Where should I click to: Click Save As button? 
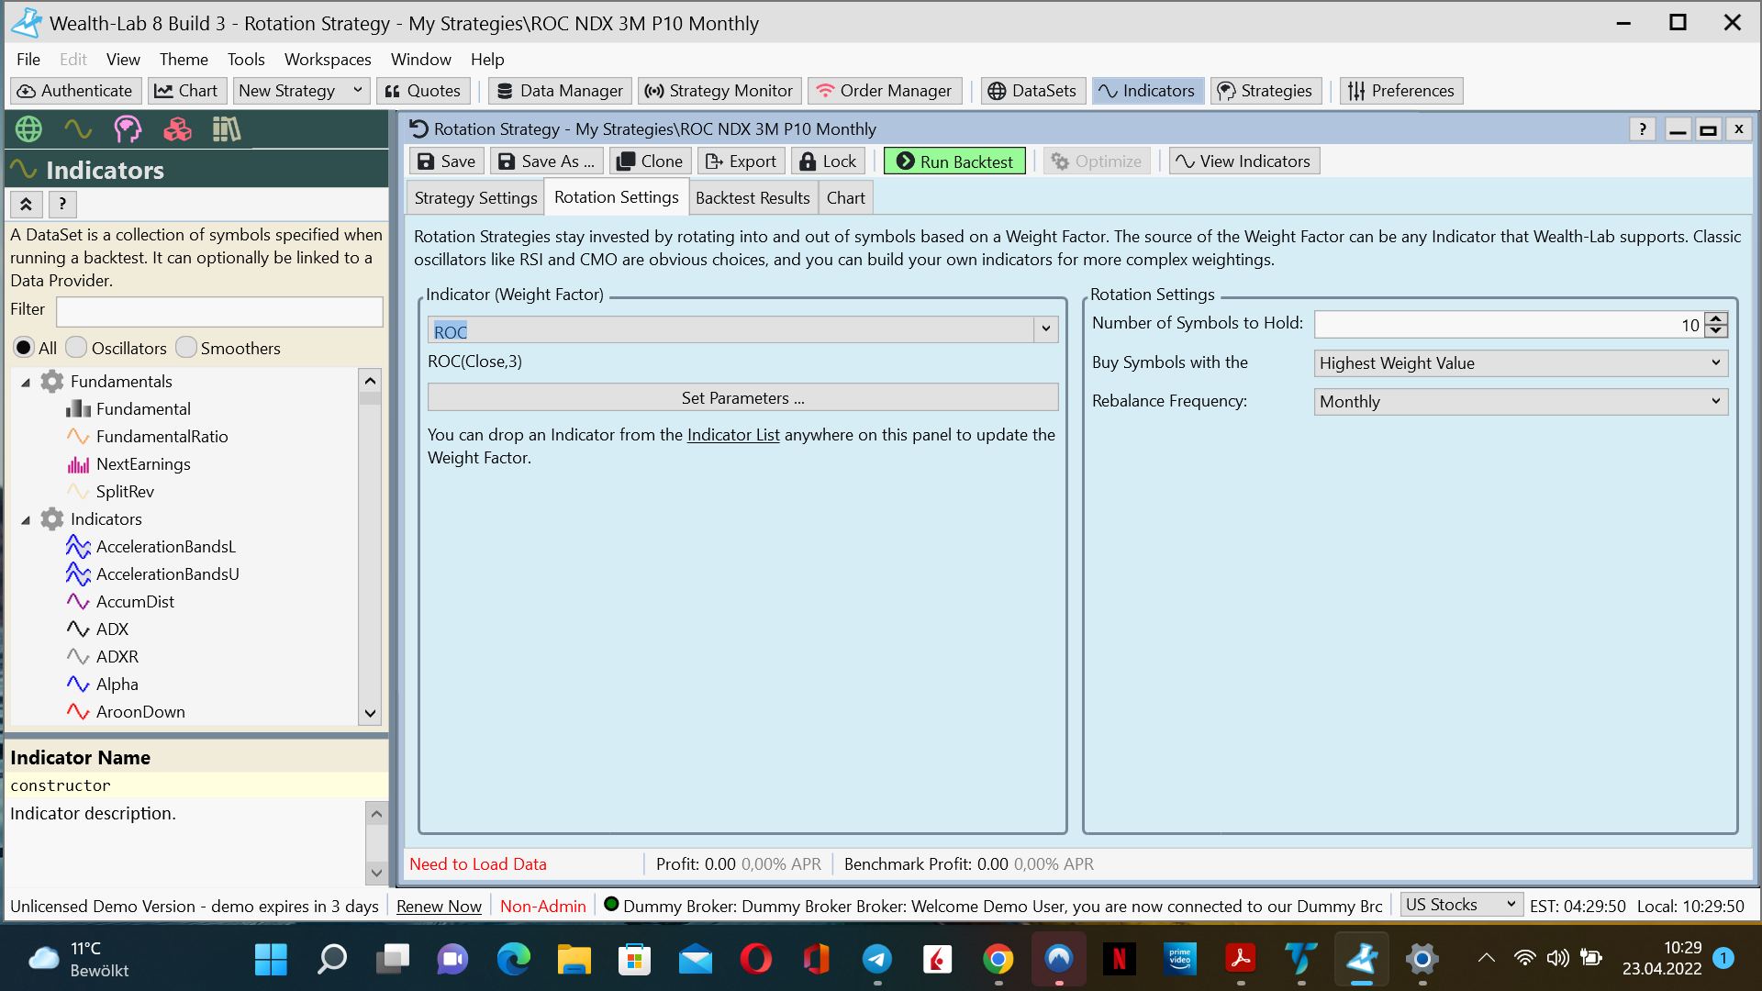click(x=547, y=161)
